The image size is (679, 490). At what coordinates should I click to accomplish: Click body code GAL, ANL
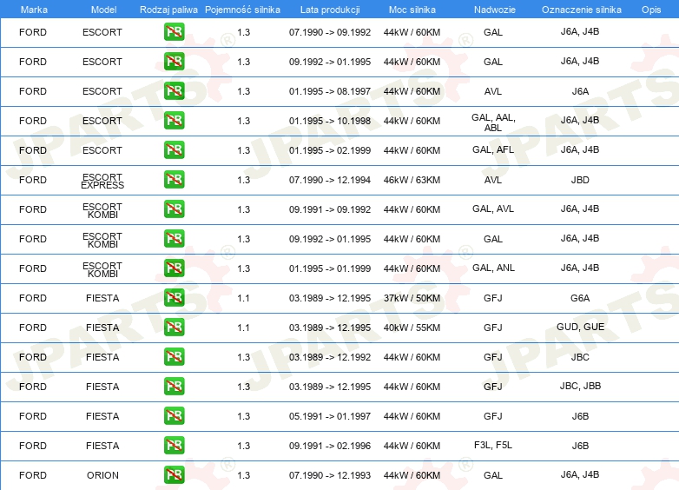point(494,268)
